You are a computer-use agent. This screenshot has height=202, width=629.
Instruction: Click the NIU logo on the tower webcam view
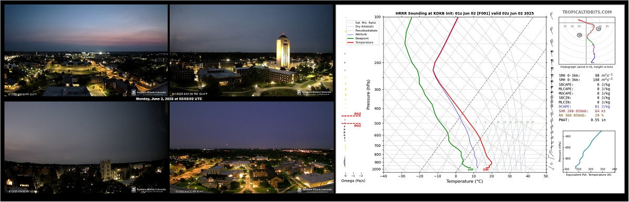click(x=314, y=92)
